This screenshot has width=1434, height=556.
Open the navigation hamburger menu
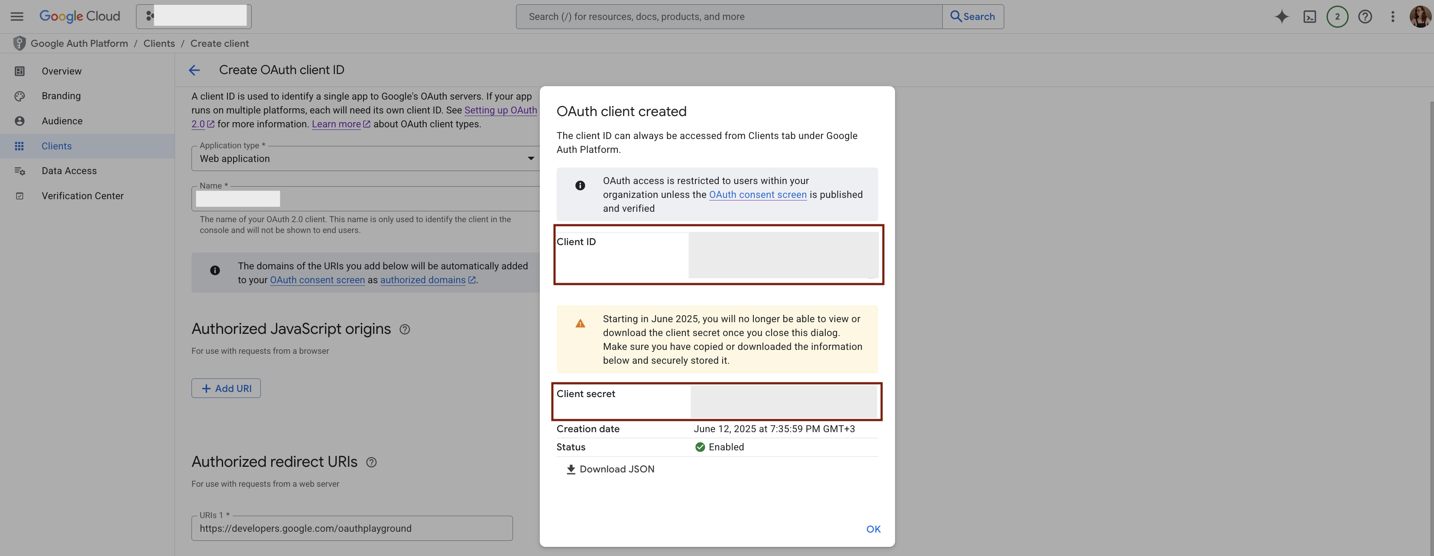click(16, 16)
